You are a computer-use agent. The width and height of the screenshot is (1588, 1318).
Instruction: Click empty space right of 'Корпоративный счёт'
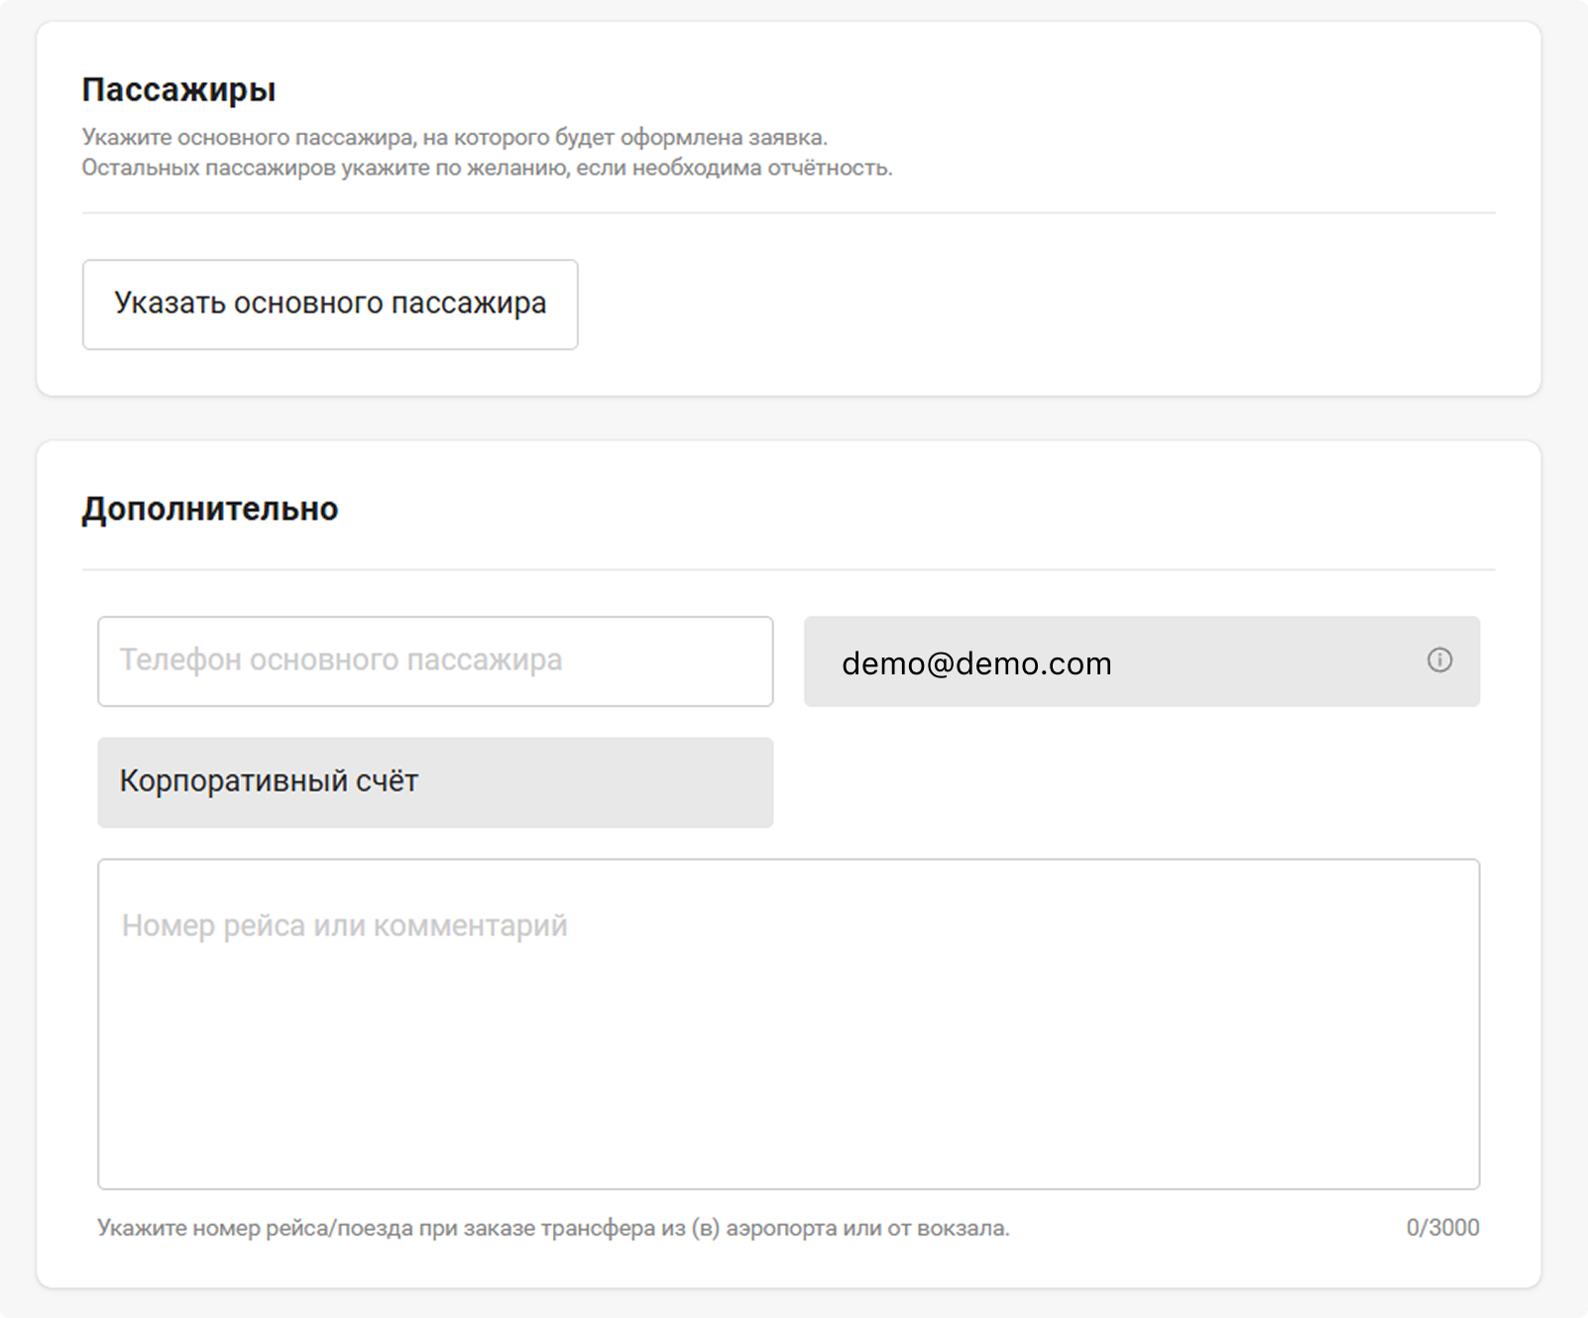coord(1140,781)
